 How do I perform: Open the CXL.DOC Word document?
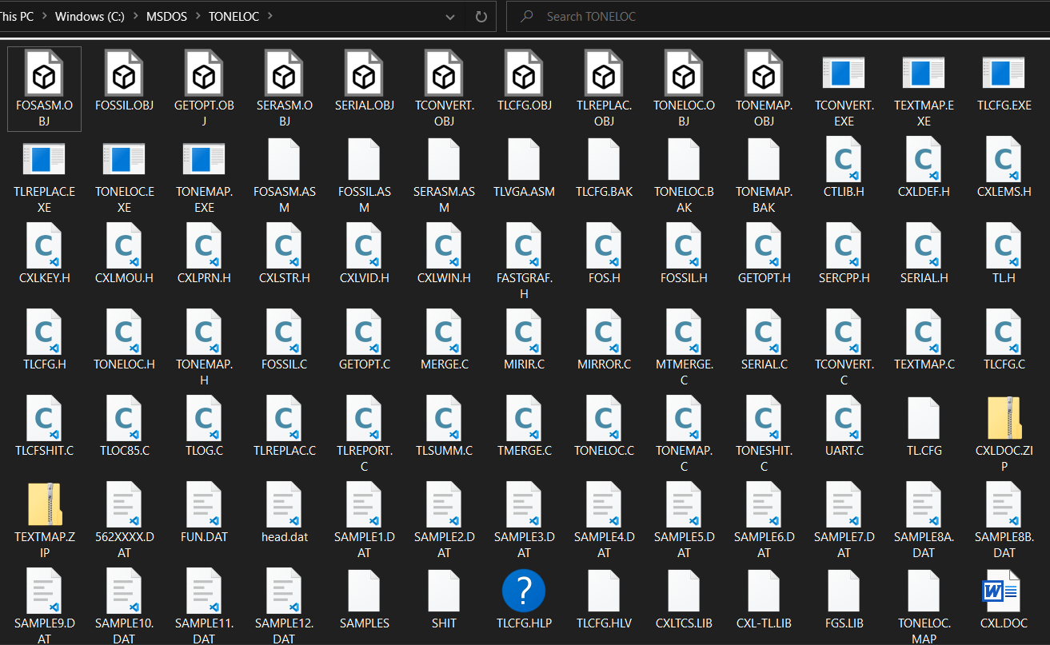point(1004,595)
